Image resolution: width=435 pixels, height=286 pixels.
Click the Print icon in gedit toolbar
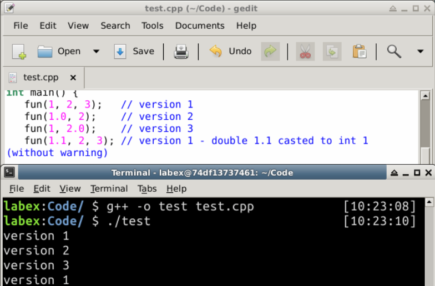[x=181, y=52]
